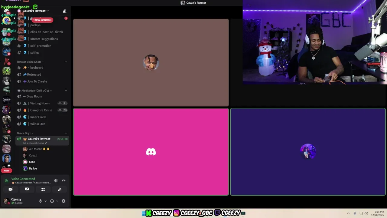Image resolution: width=387 pixels, height=218 pixels.
Task: Mute the microphone
Action: pos(40,201)
